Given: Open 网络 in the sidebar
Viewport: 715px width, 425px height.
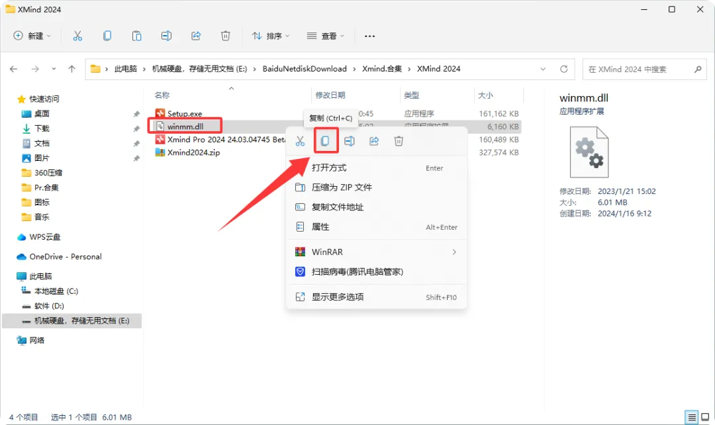Looking at the screenshot, I should (x=36, y=340).
